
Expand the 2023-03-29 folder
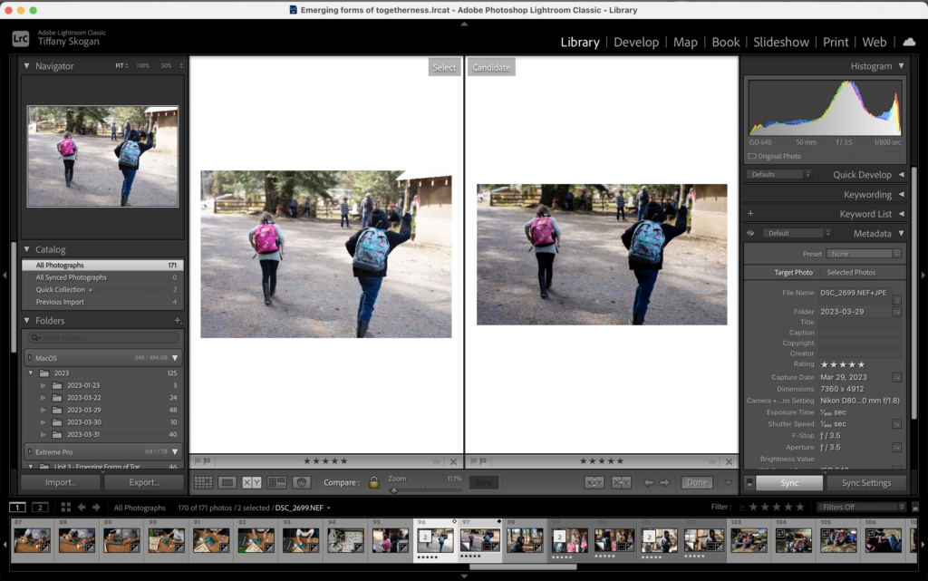43,410
